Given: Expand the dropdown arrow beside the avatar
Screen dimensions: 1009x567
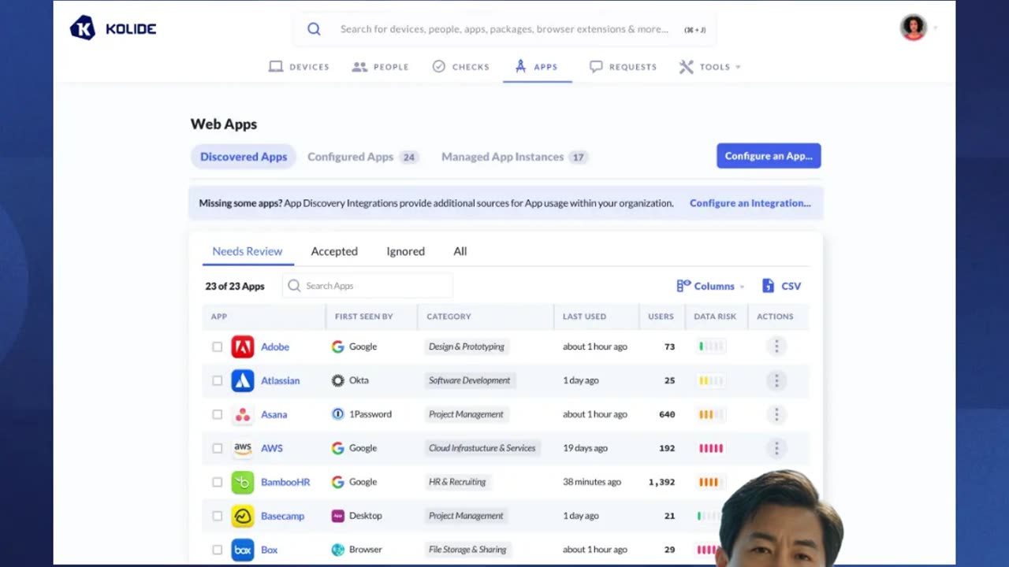Looking at the screenshot, I should (936, 28).
